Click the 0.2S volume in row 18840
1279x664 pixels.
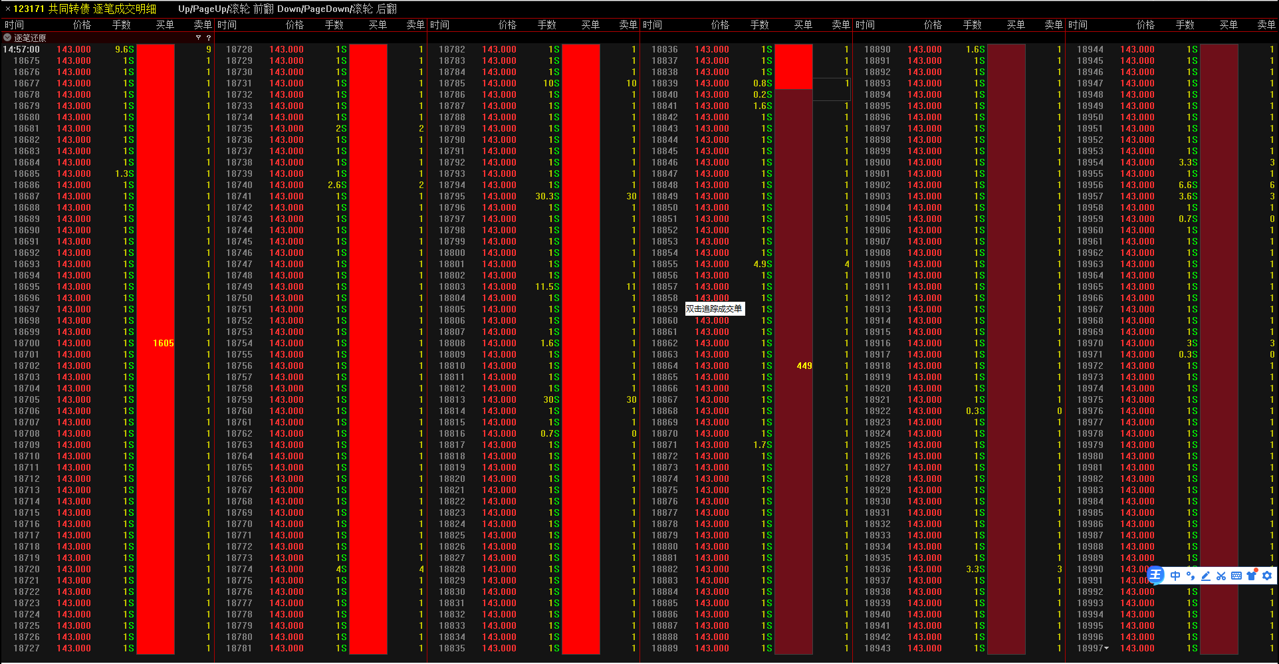(x=762, y=94)
